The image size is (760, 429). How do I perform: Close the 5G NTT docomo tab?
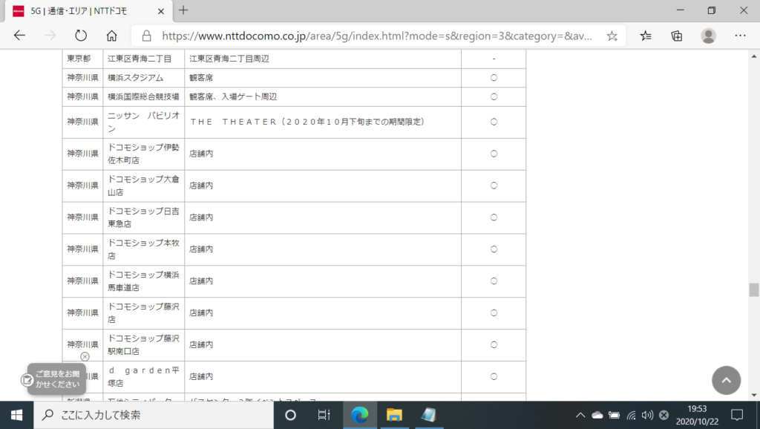161,11
